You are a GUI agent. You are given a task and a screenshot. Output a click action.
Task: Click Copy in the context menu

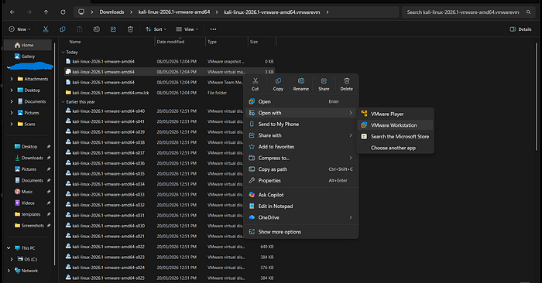(278, 84)
